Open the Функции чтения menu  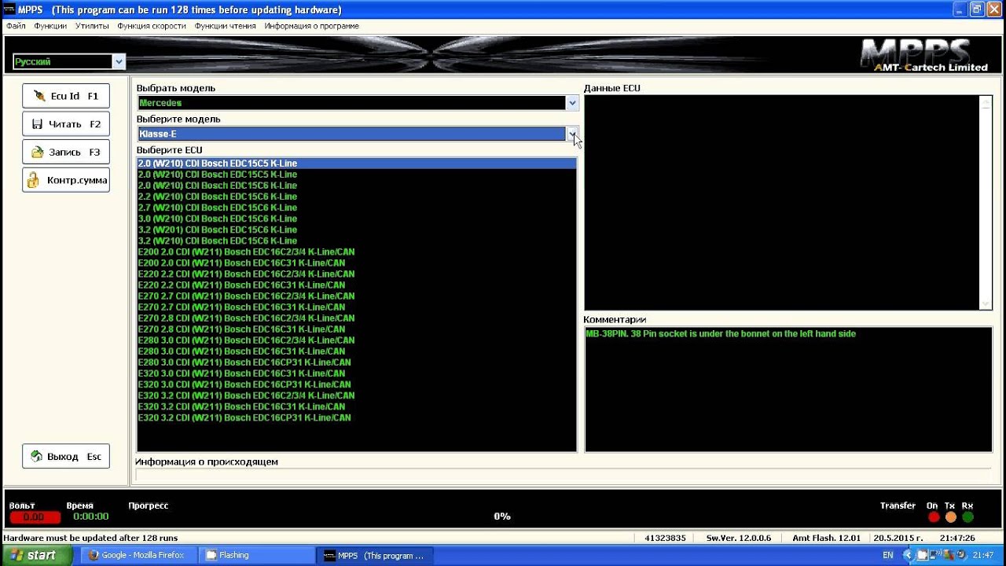(x=225, y=26)
